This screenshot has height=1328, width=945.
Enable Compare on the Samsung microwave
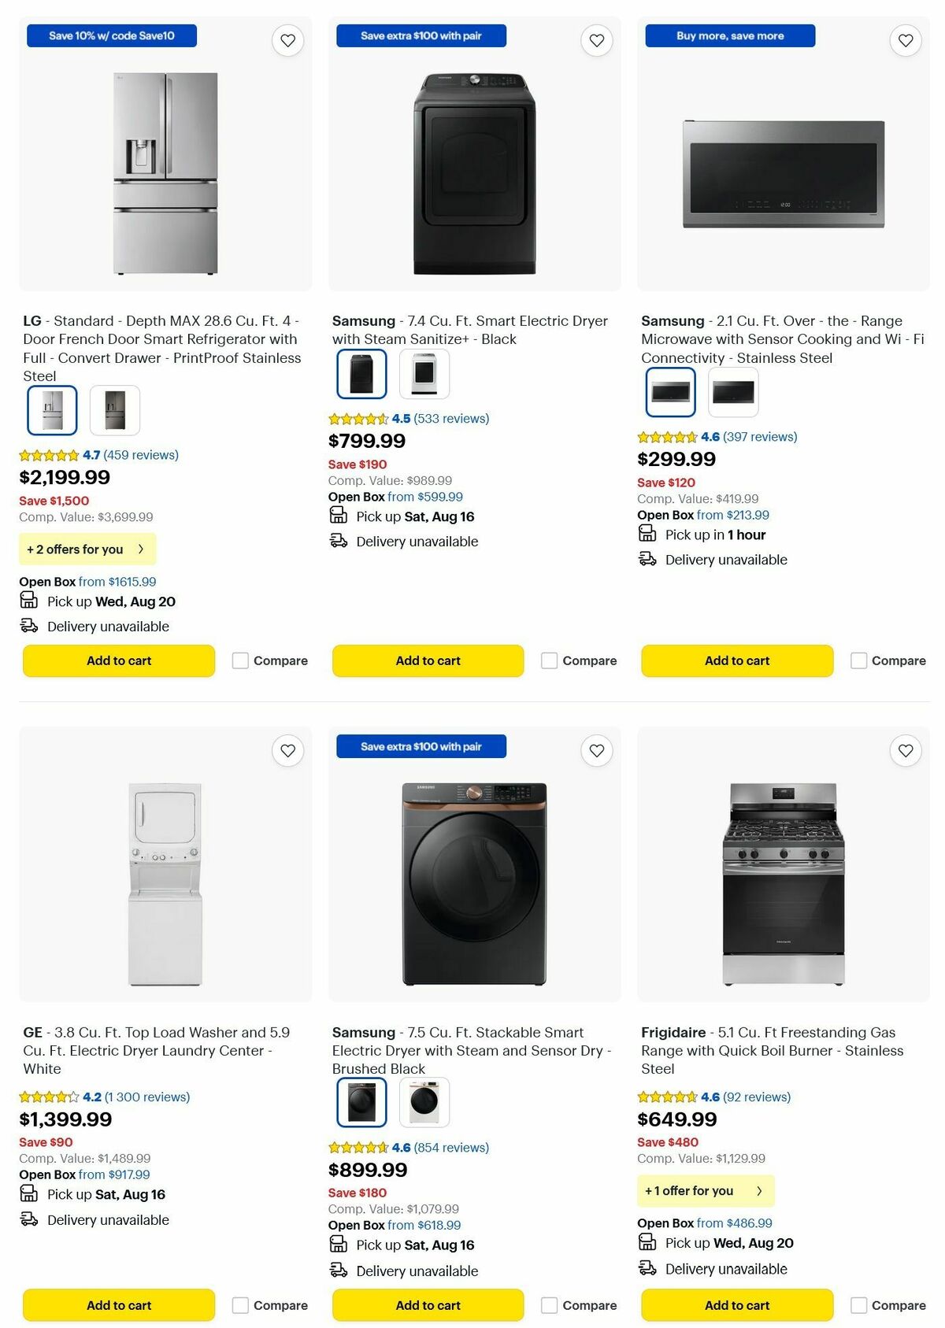point(858,660)
